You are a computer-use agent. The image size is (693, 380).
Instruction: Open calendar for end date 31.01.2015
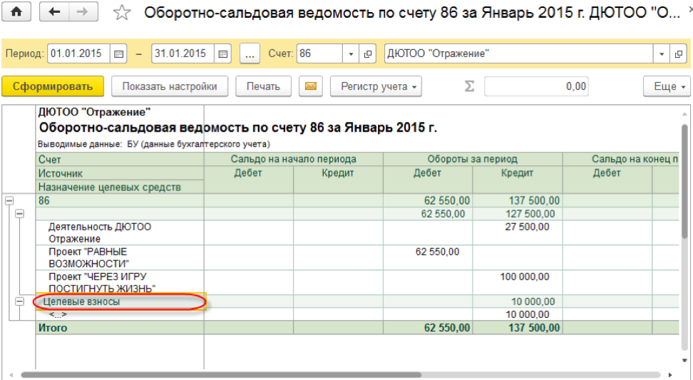pyautogui.click(x=223, y=54)
